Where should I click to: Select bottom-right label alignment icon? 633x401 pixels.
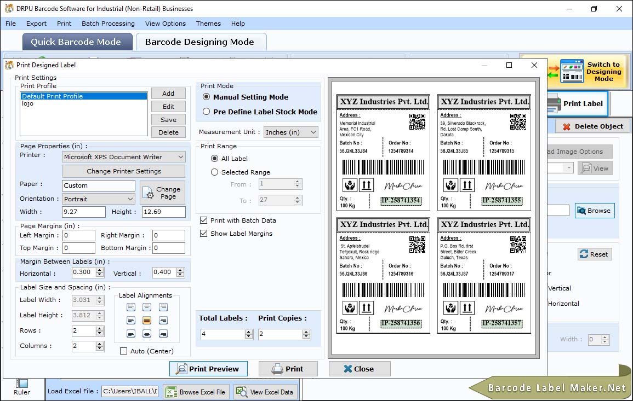[163, 334]
